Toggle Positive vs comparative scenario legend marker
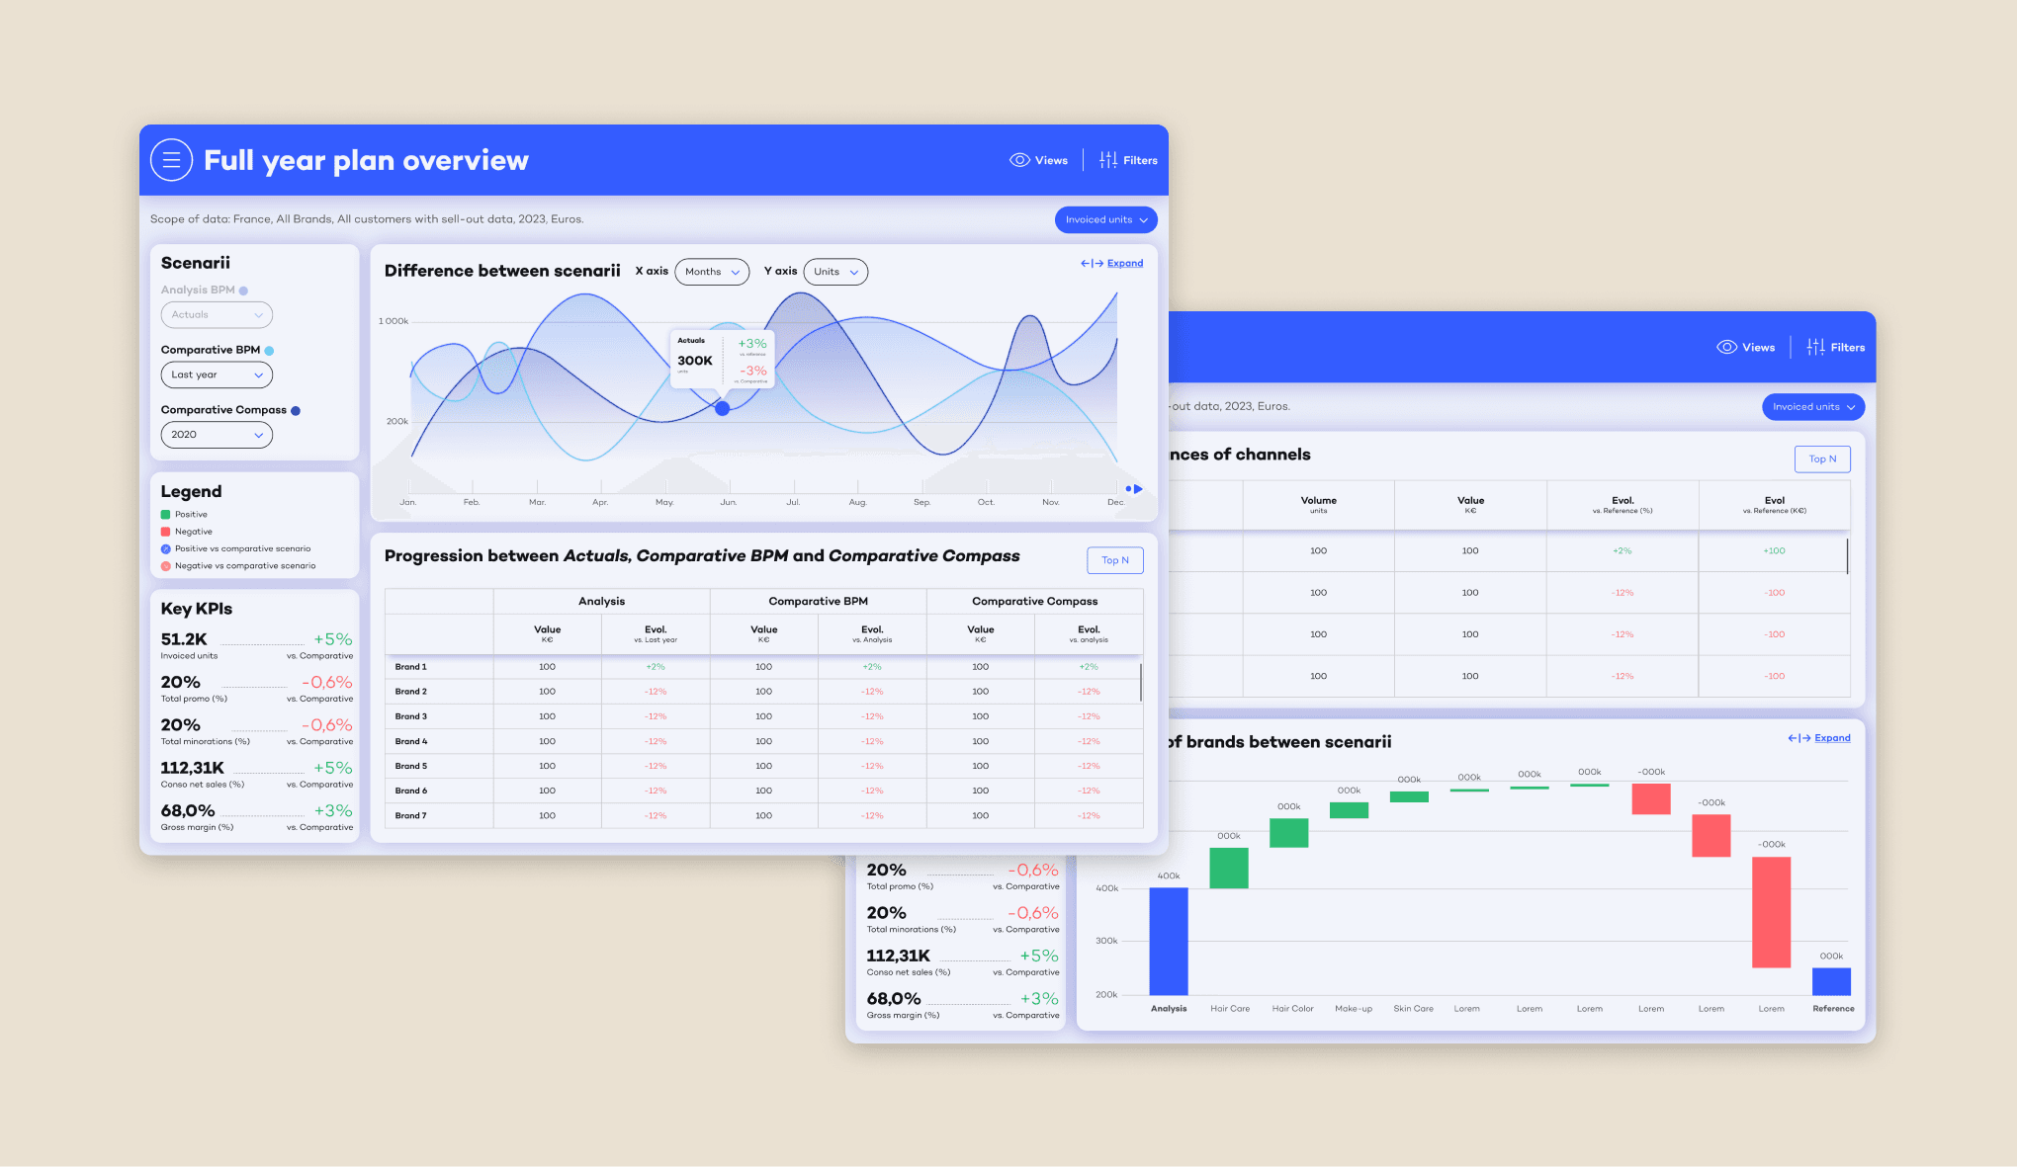2017x1167 pixels. click(166, 549)
